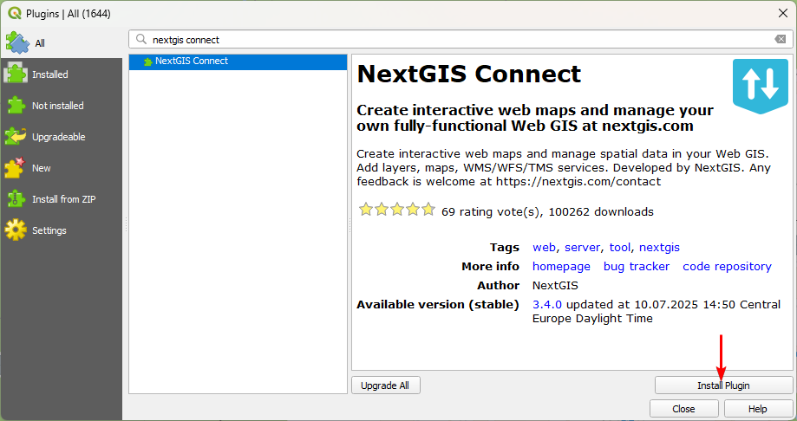The image size is (797, 421).
Task: Click the NextGIS Connect plugin logo
Action: (760, 86)
